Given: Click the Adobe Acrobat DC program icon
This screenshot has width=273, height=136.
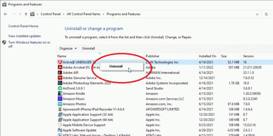Looking at the screenshot, I should 60,67.
